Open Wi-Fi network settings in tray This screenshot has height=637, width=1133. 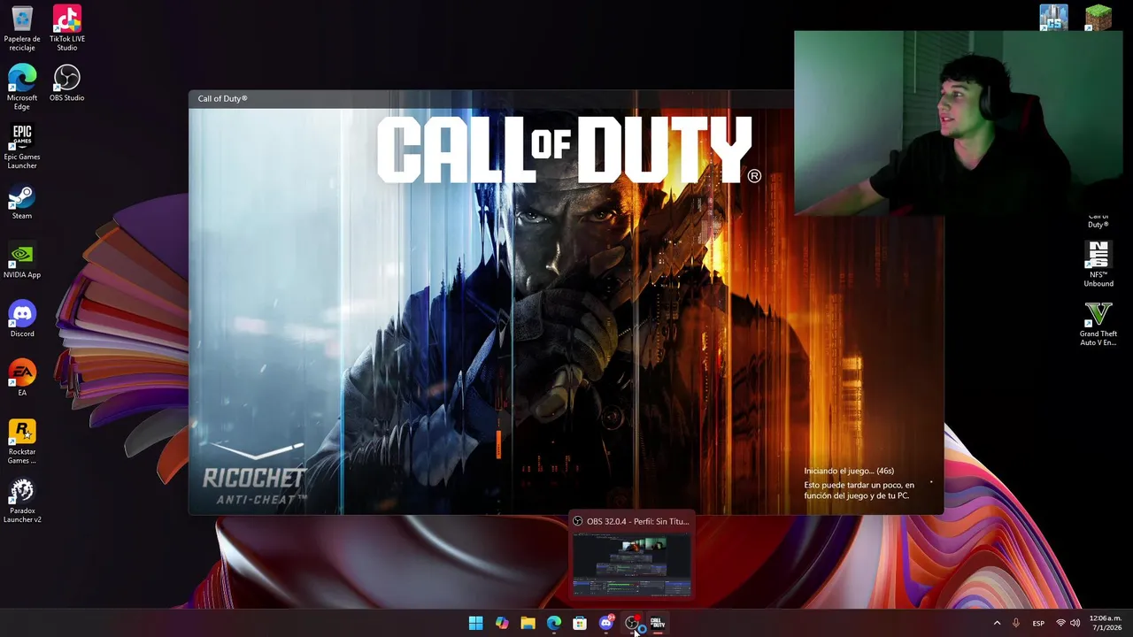(1060, 623)
